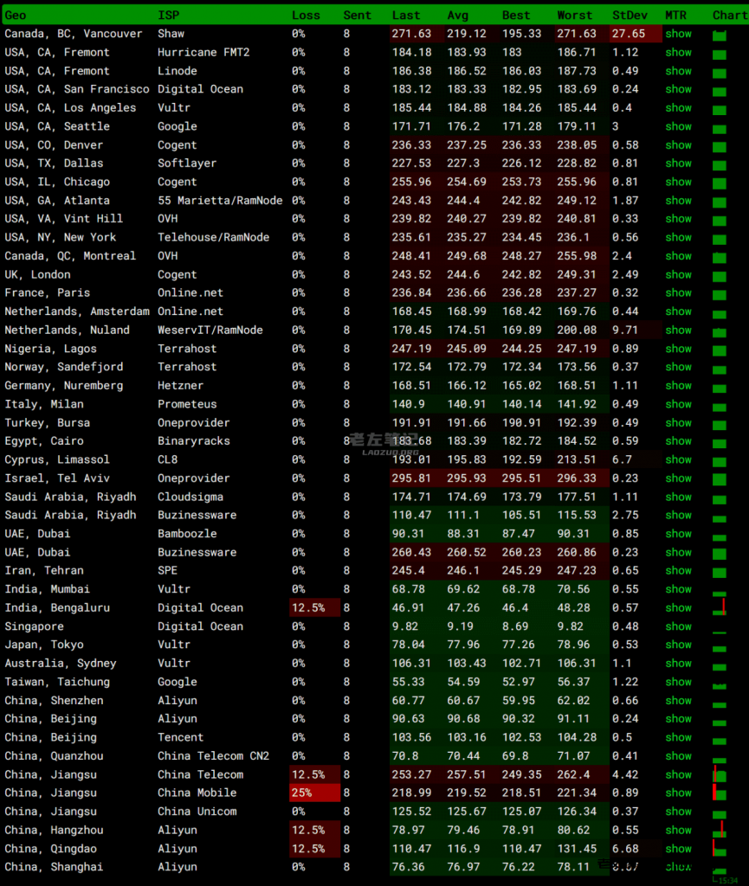
Task: Open MTR show link for Linode Fremont
Action: (x=678, y=71)
